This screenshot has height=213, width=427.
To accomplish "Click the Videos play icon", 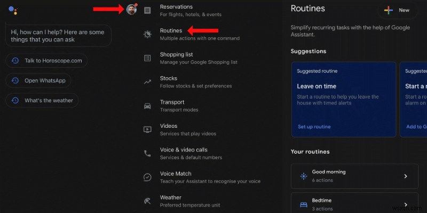I will tap(147, 129).
